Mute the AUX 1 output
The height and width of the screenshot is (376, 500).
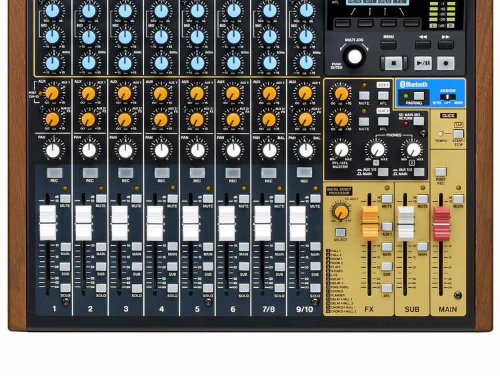364,96
